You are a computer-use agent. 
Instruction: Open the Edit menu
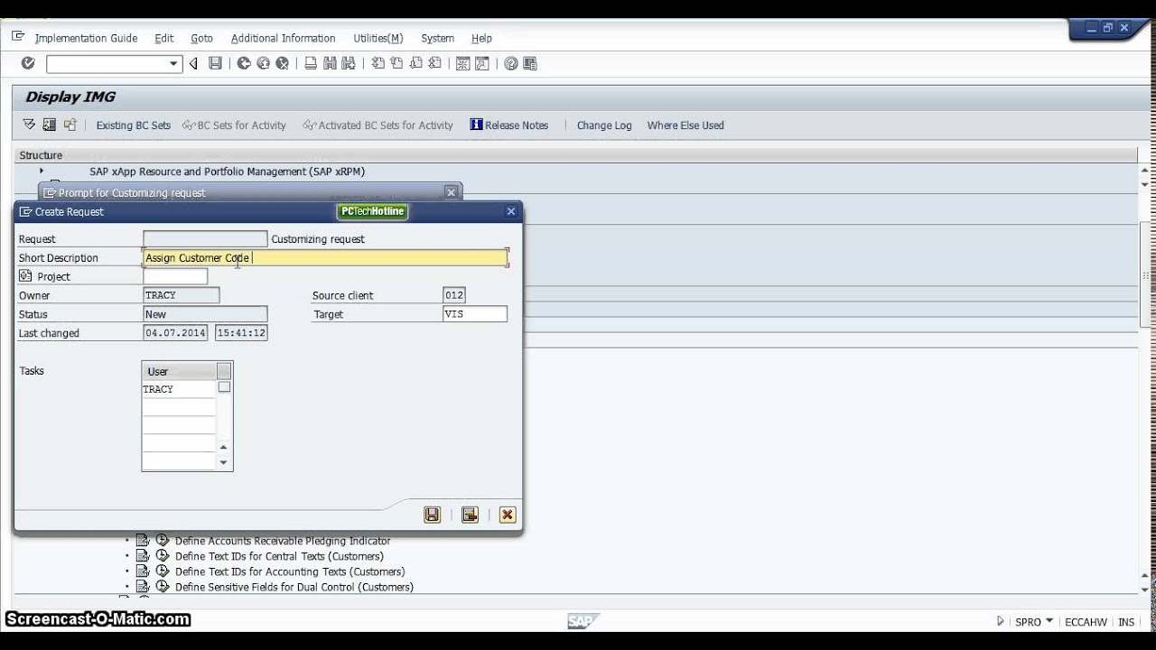tap(163, 38)
